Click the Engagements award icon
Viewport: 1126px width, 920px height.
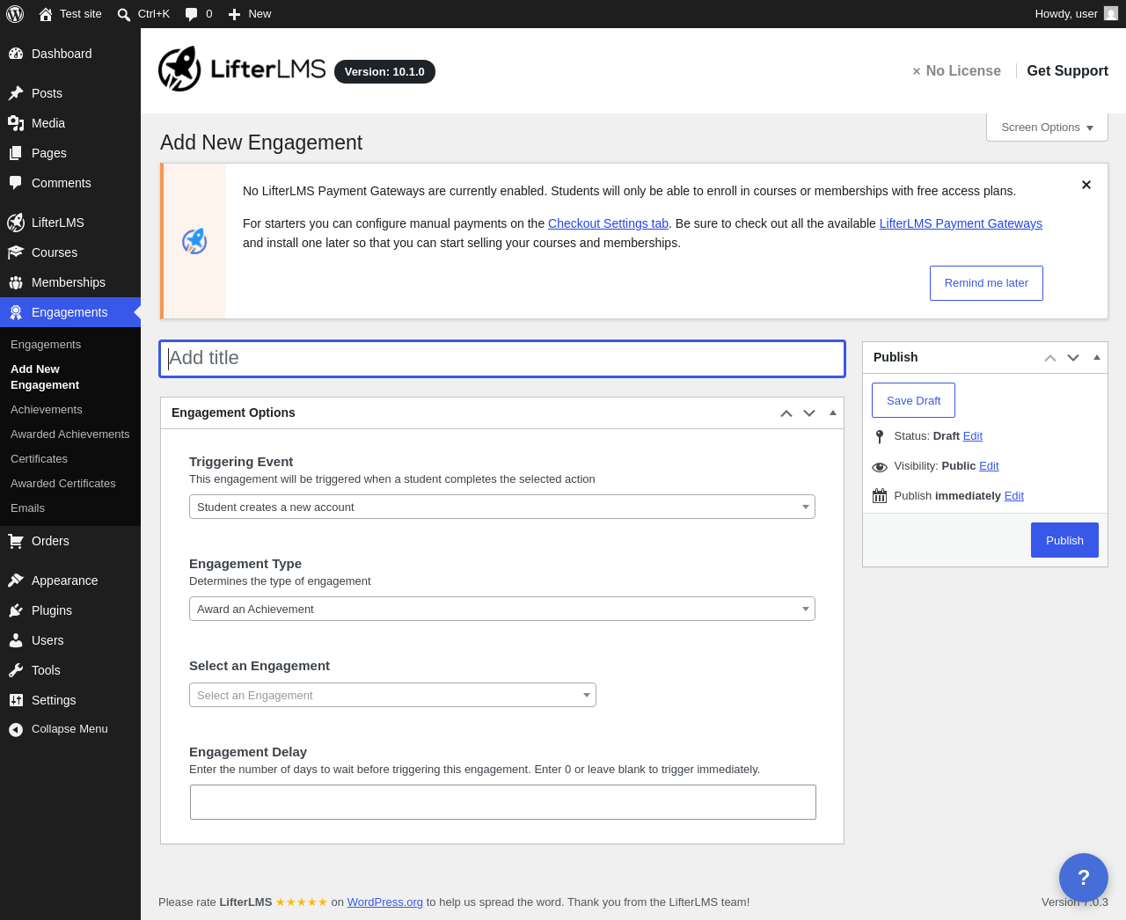tap(16, 312)
